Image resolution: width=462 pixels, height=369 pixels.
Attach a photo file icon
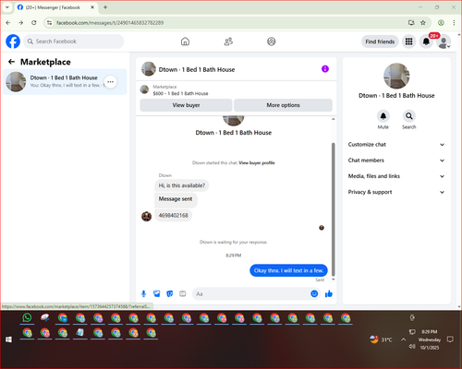[157, 293]
